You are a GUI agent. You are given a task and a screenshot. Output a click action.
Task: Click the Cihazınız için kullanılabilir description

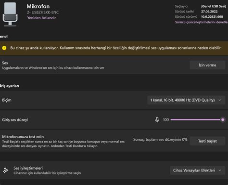[x=47, y=173]
